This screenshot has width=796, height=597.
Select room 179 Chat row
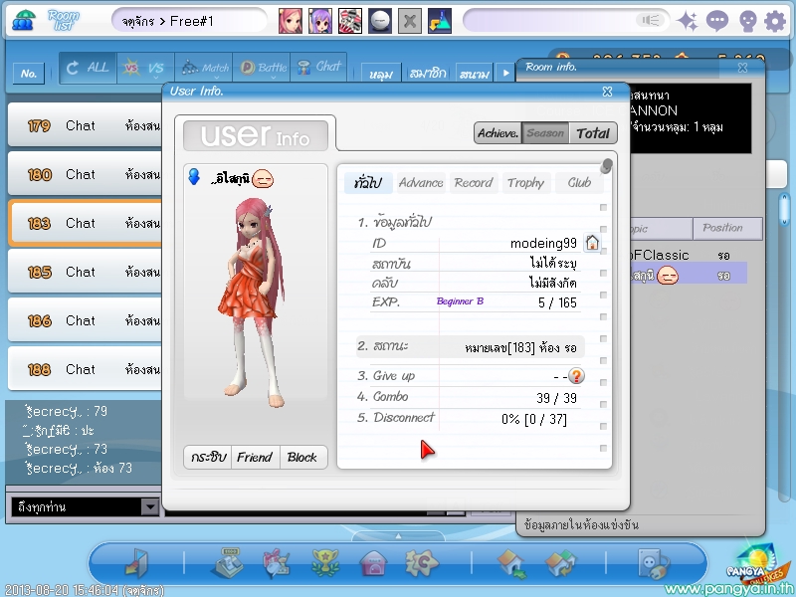(x=85, y=125)
